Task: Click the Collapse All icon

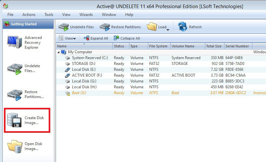Action: tap(116, 38)
